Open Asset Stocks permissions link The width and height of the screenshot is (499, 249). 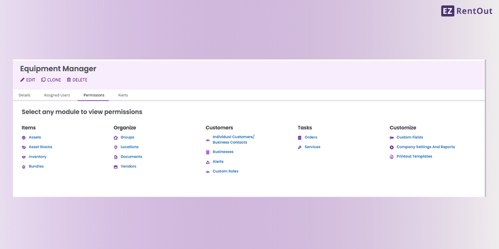(x=41, y=147)
